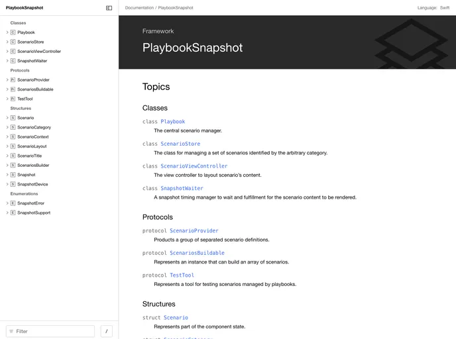Focus the Filter input field
The image size is (456, 339).
(x=53, y=331)
